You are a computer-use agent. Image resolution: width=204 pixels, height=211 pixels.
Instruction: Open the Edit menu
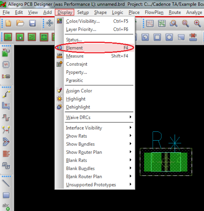click(19, 12)
